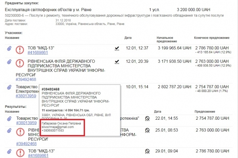Open link #41689861 under participants МКД-13

tap(38, 52)
